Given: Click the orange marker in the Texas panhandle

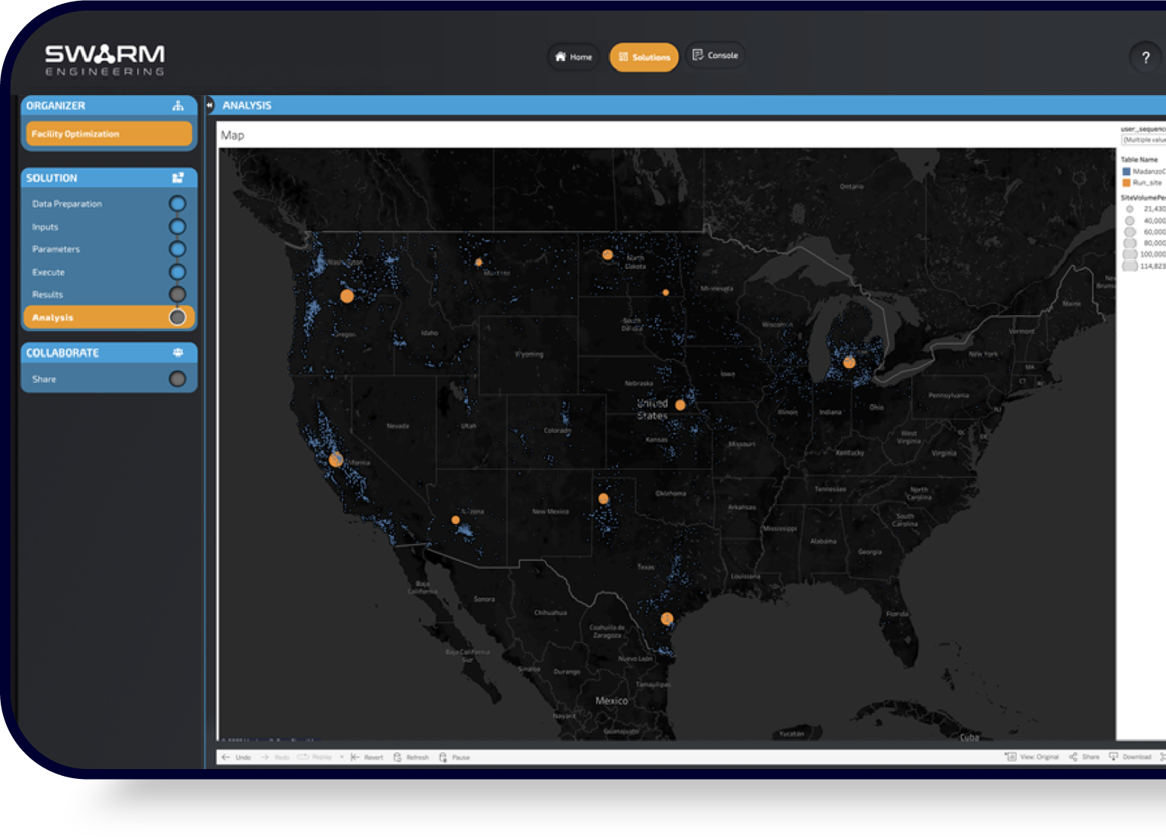Looking at the screenshot, I should coord(603,498).
